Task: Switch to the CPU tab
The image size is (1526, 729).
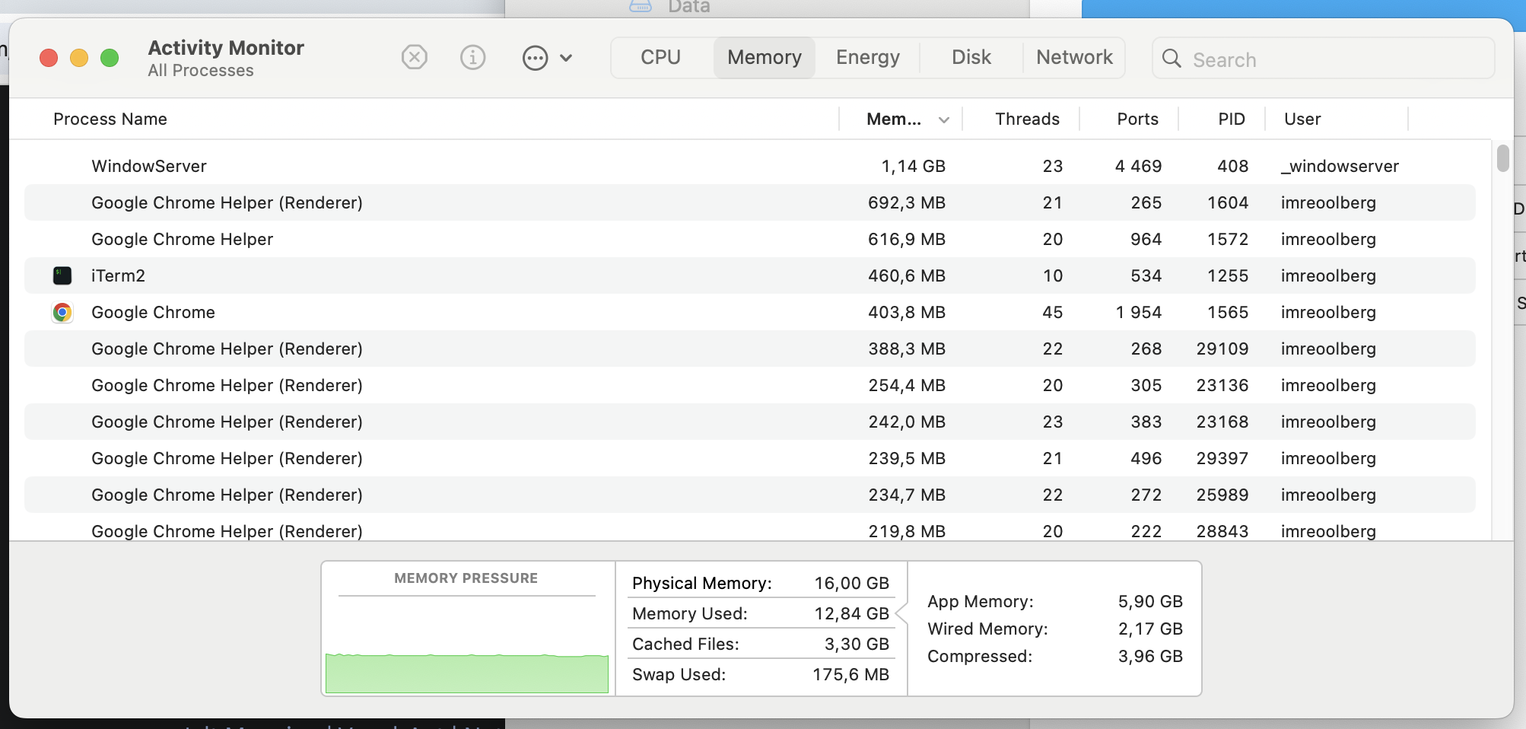Action: [x=660, y=57]
